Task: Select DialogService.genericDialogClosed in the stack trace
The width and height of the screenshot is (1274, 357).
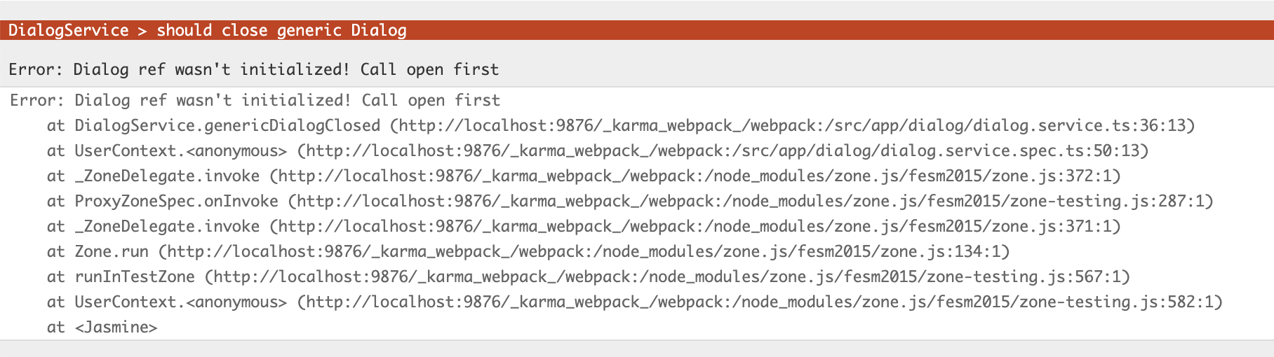Action: (227, 125)
